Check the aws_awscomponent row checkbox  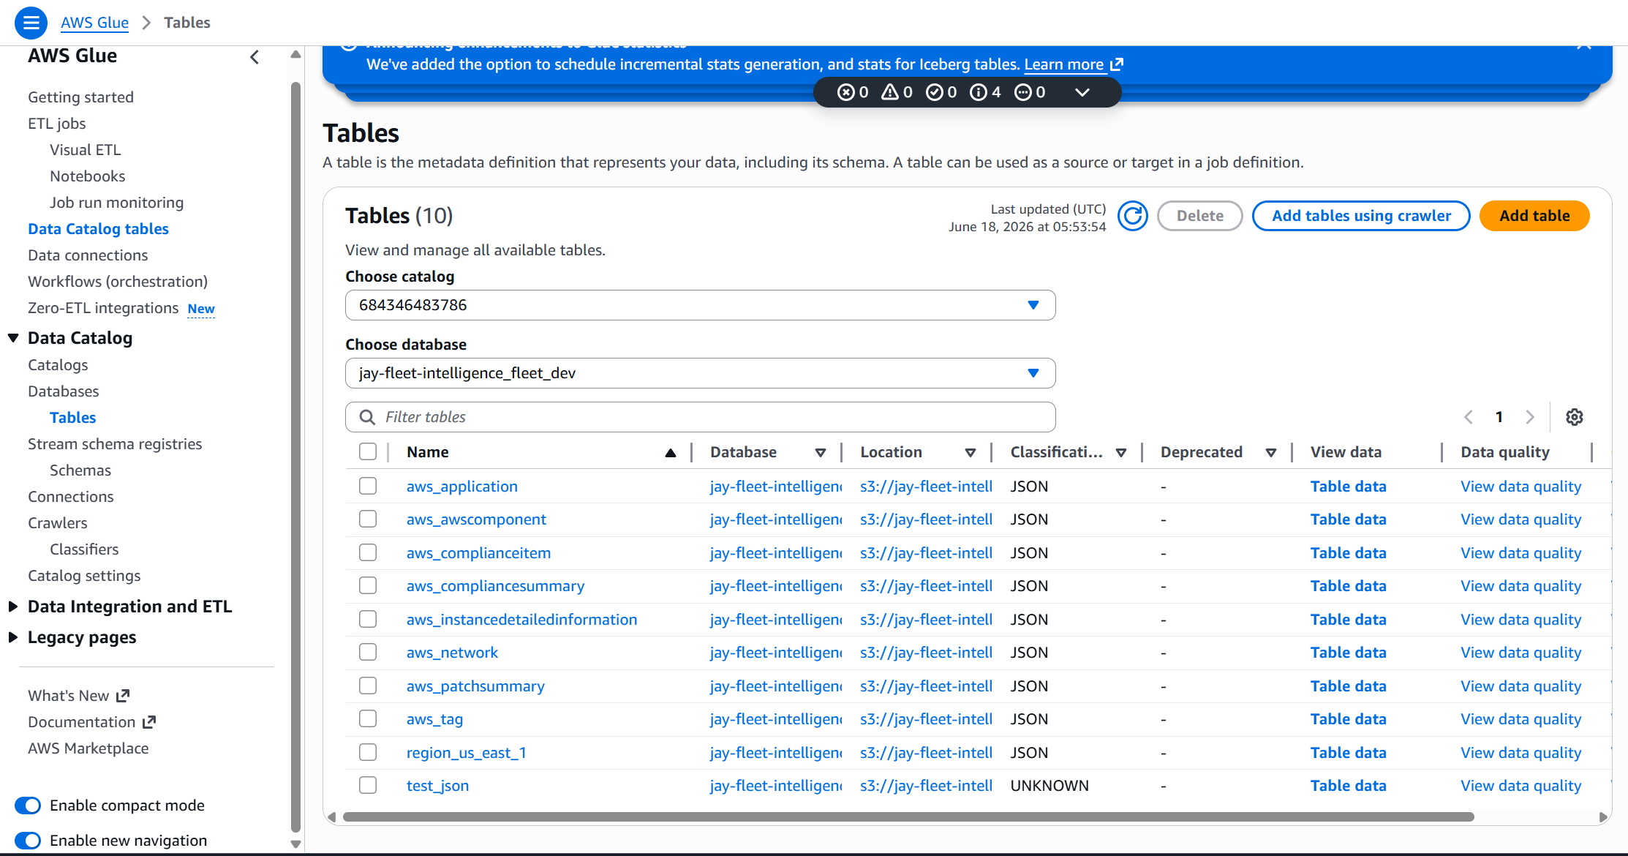pyautogui.click(x=368, y=519)
